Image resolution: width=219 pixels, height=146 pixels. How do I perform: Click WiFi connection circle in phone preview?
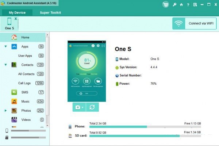pos(75,81)
